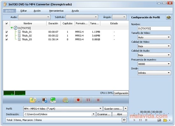Open the Audio dropdown

pos(34,17)
